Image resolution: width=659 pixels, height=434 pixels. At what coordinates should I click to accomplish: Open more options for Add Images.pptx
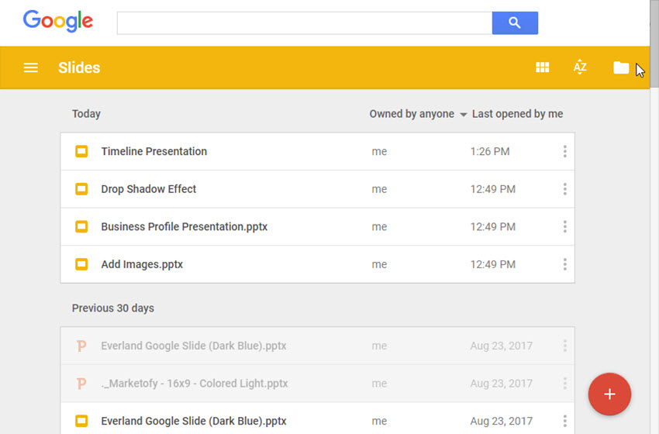pyautogui.click(x=565, y=264)
